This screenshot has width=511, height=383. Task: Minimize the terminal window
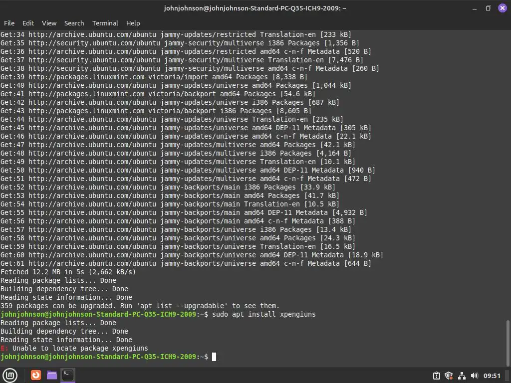[x=475, y=8]
